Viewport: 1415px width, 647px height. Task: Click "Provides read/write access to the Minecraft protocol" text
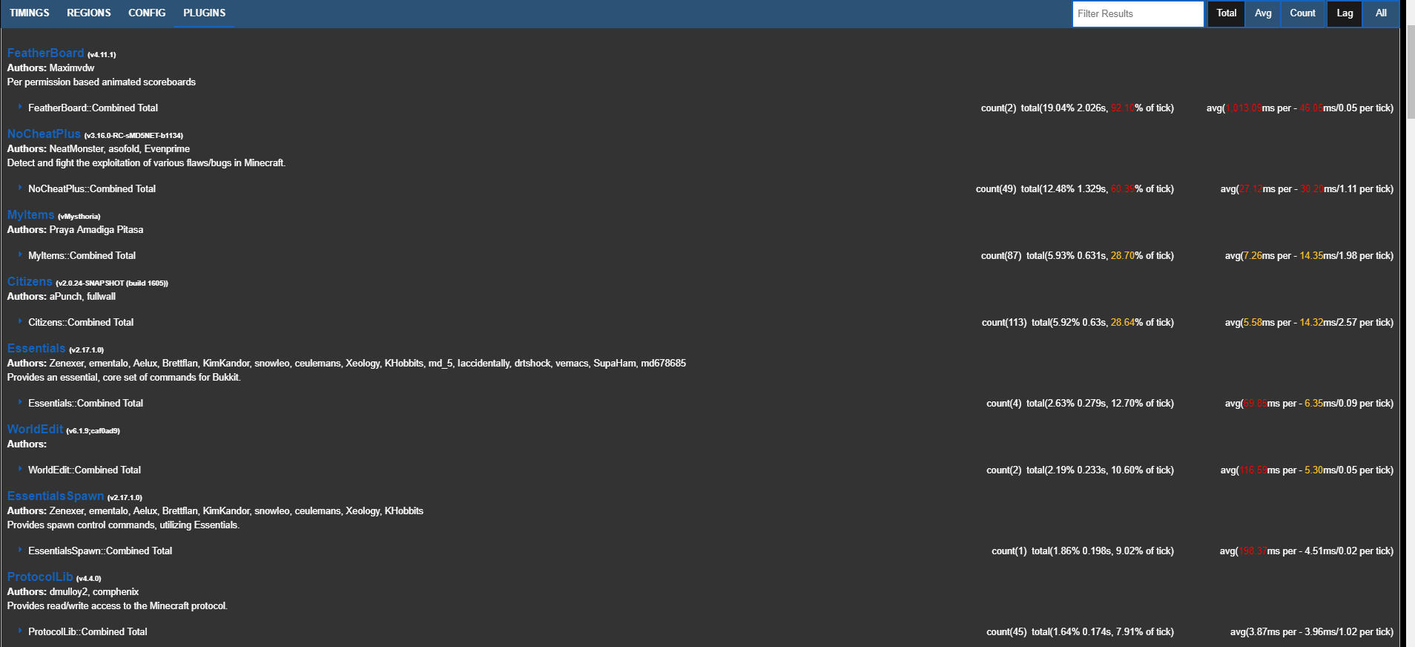click(x=117, y=605)
